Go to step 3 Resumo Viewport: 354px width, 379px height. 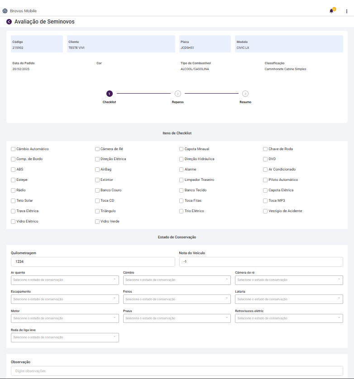tap(245, 94)
